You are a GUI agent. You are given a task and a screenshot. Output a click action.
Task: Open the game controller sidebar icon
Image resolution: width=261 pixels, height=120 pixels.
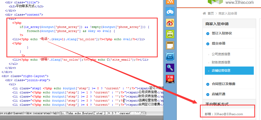coord(170,12)
